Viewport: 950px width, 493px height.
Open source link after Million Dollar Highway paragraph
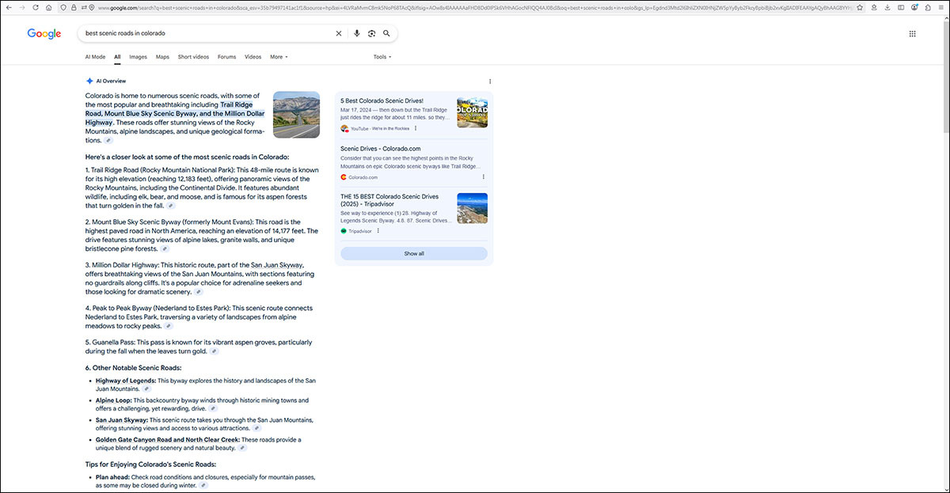[199, 292]
